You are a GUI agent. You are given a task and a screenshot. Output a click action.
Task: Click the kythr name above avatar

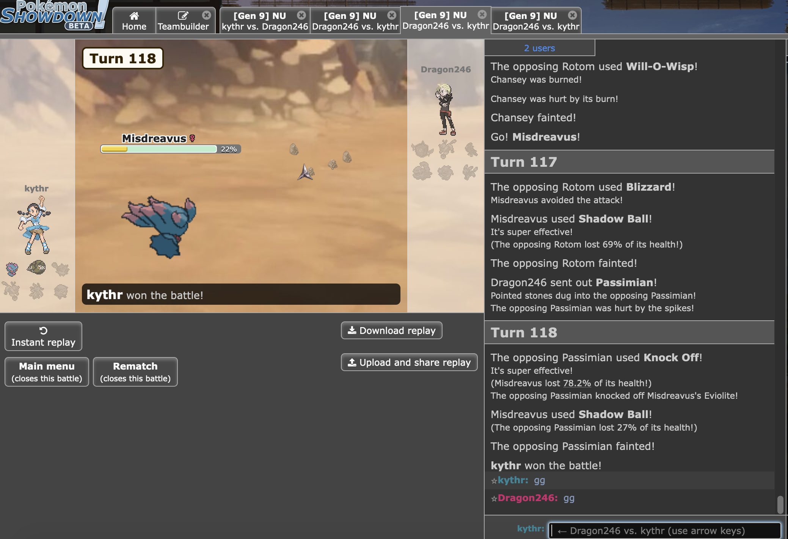36,188
